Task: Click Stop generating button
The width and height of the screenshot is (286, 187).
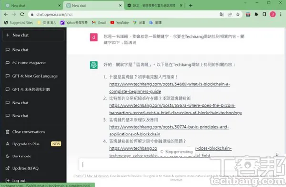Action: 176,152
